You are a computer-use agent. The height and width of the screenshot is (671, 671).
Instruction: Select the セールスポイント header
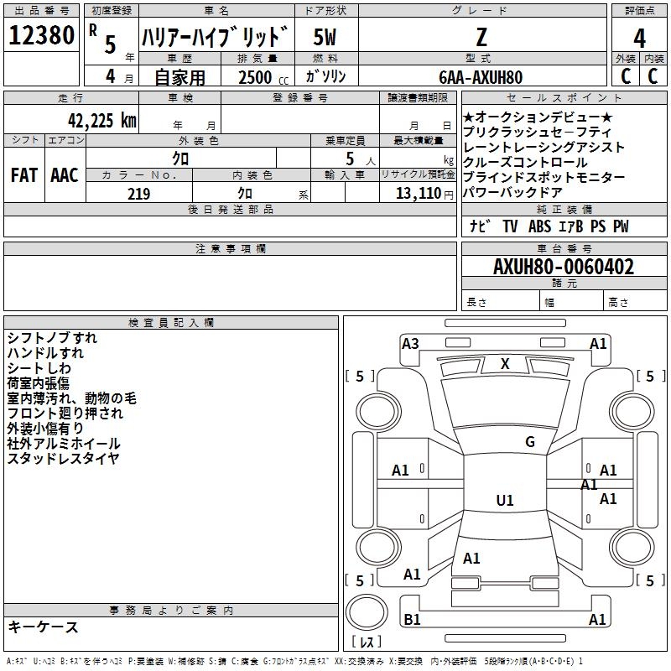[x=564, y=98]
